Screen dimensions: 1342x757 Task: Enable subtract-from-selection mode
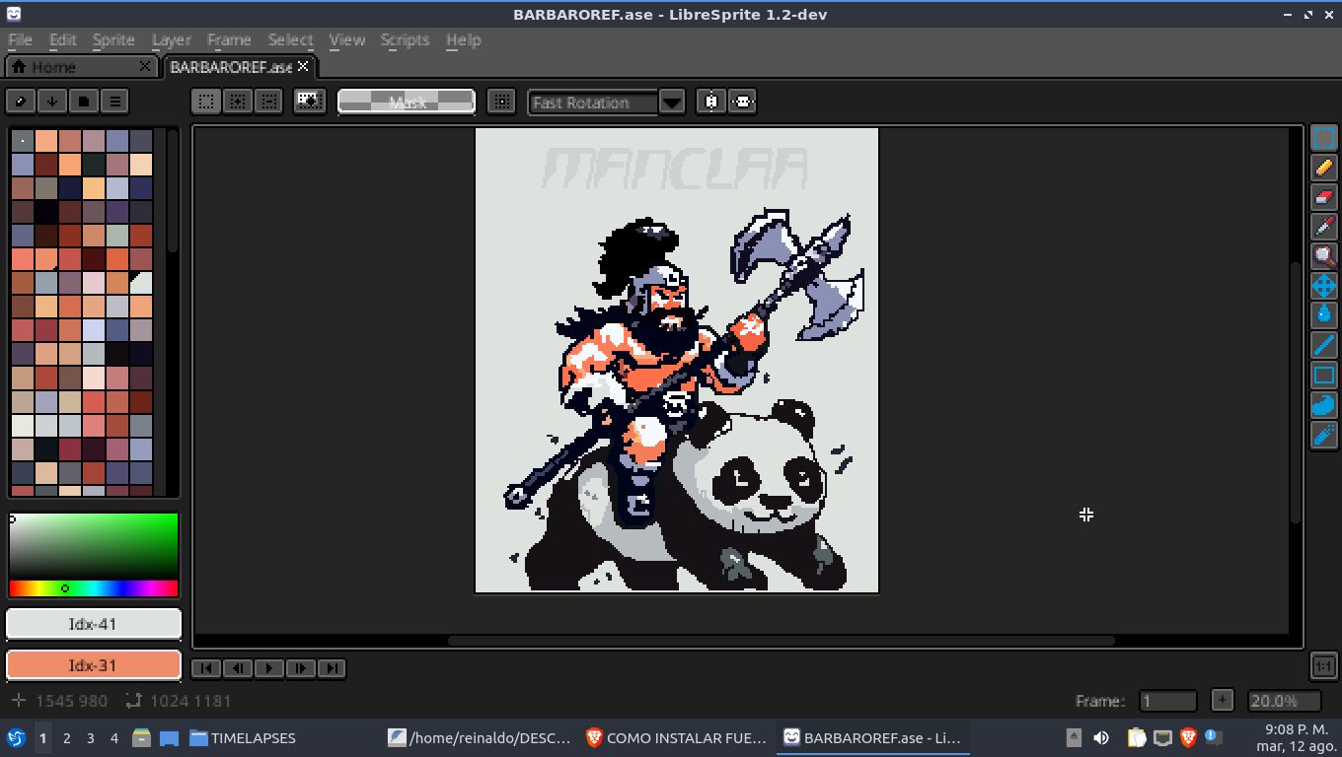click(267, 101)
